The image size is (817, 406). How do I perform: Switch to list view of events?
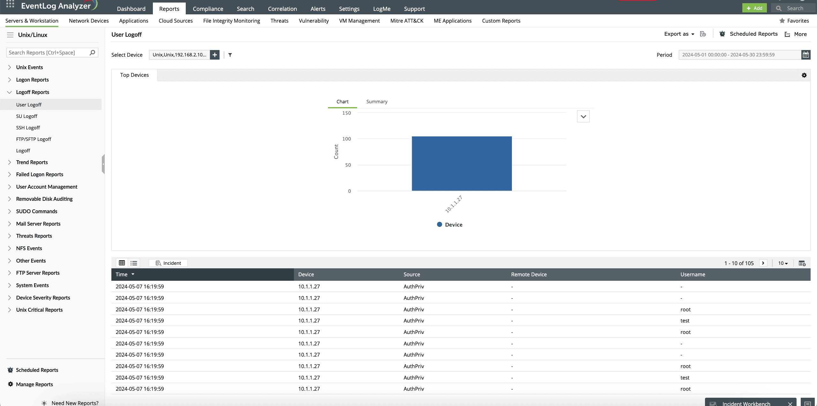point(134,263)
